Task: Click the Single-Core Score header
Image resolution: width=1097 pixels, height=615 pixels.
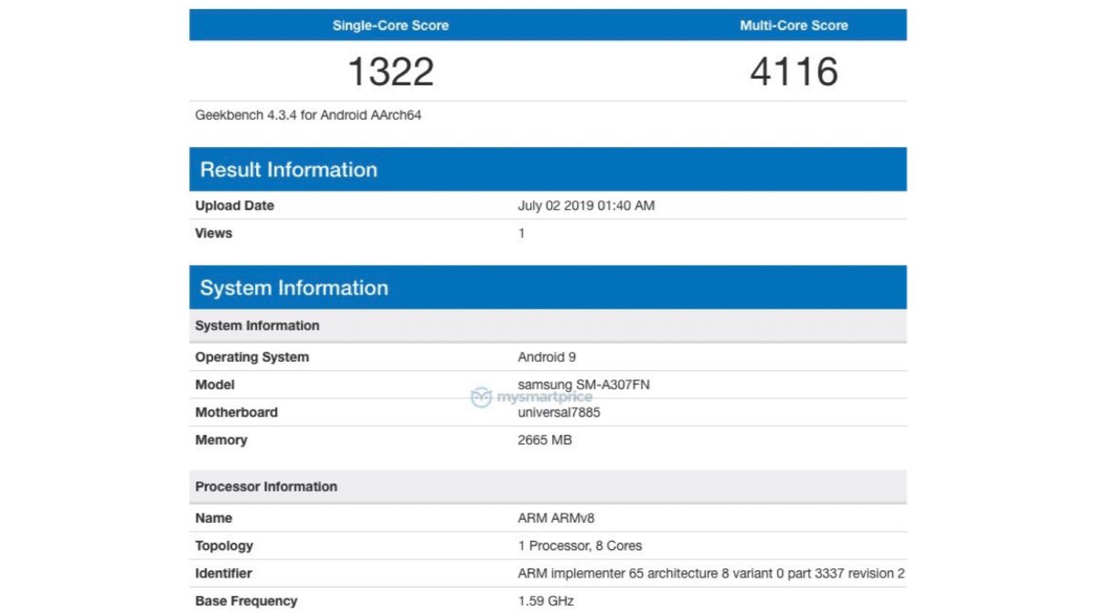Action: pyautogui.click(x=390, y=26)
